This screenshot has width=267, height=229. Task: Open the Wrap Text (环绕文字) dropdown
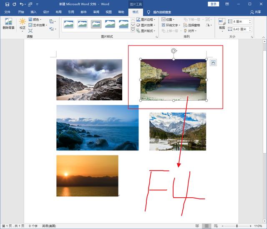(x=171, y=25)
